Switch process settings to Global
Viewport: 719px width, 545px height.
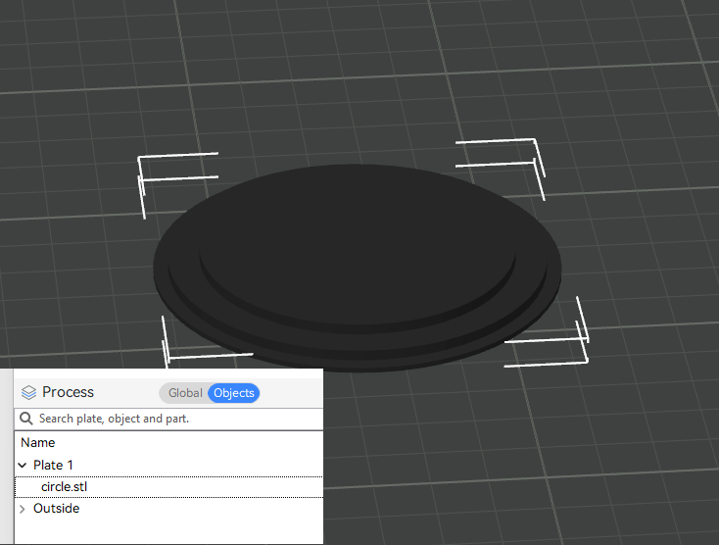184,393
